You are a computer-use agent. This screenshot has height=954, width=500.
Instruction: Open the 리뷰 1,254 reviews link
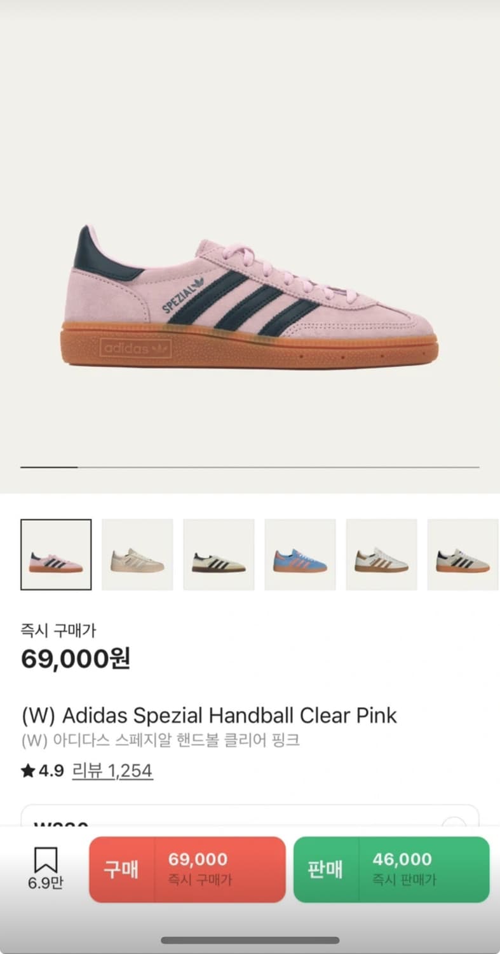point(112,771)
